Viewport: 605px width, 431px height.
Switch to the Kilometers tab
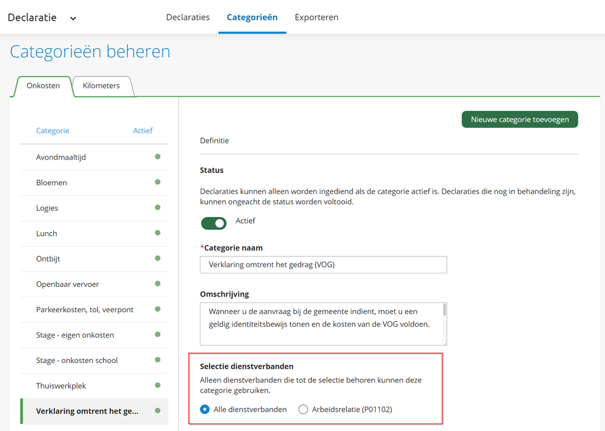(x=101, y=86)
